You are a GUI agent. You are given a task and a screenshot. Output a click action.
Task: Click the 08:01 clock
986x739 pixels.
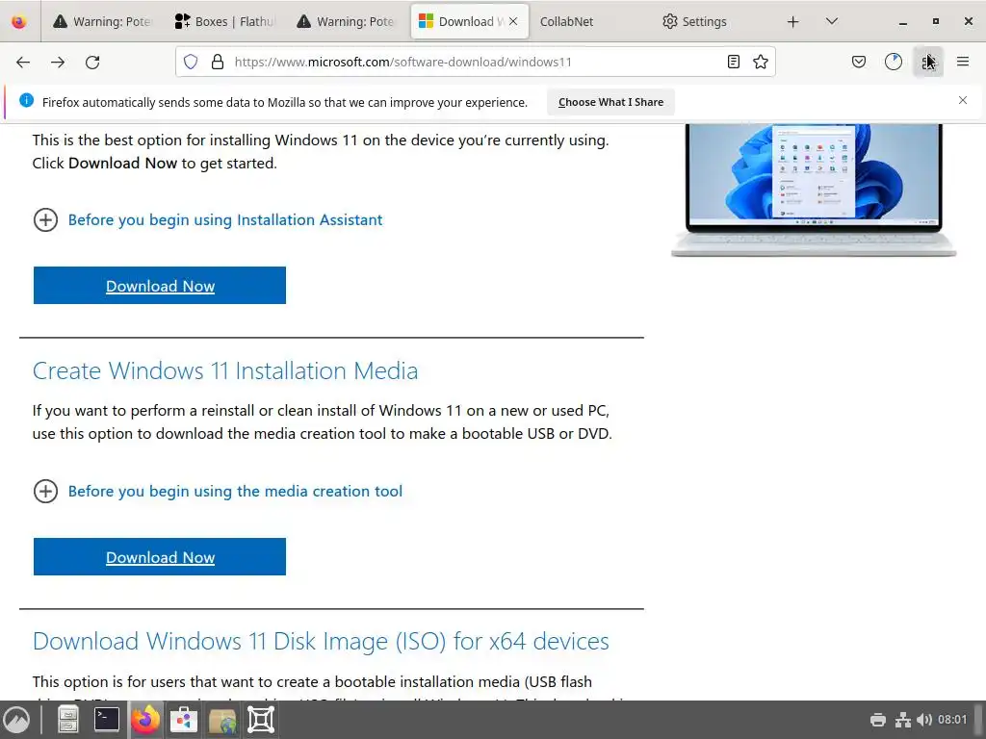pyautogui.click(x=952, y=720)
